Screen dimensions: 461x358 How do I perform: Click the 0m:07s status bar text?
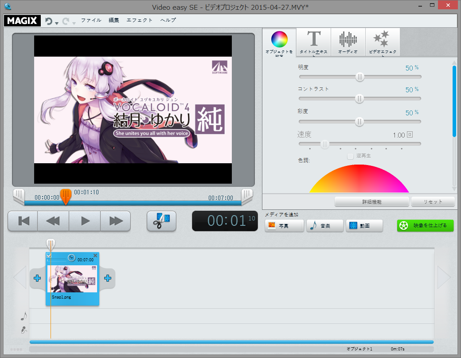(398, 349)
